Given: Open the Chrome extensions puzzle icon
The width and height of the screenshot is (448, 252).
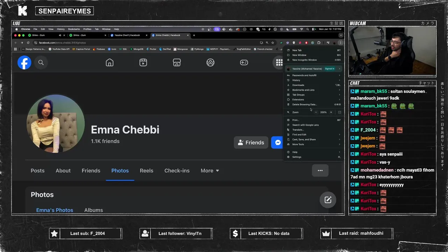Looking at the screenshot, I should tap(319, 43).
